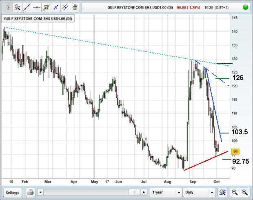
Task: Select the pointer cursor tool
Action: coord(8,7)
